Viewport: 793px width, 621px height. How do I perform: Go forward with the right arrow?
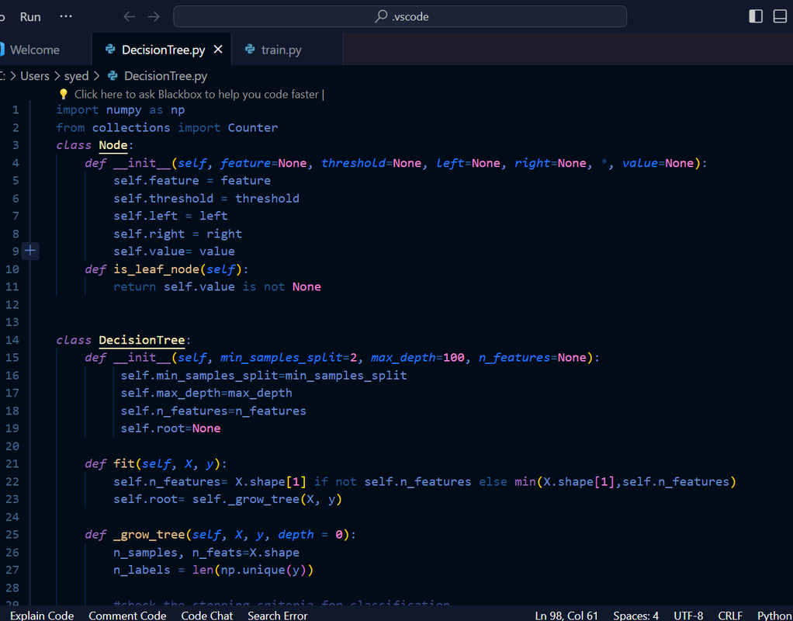154,17
